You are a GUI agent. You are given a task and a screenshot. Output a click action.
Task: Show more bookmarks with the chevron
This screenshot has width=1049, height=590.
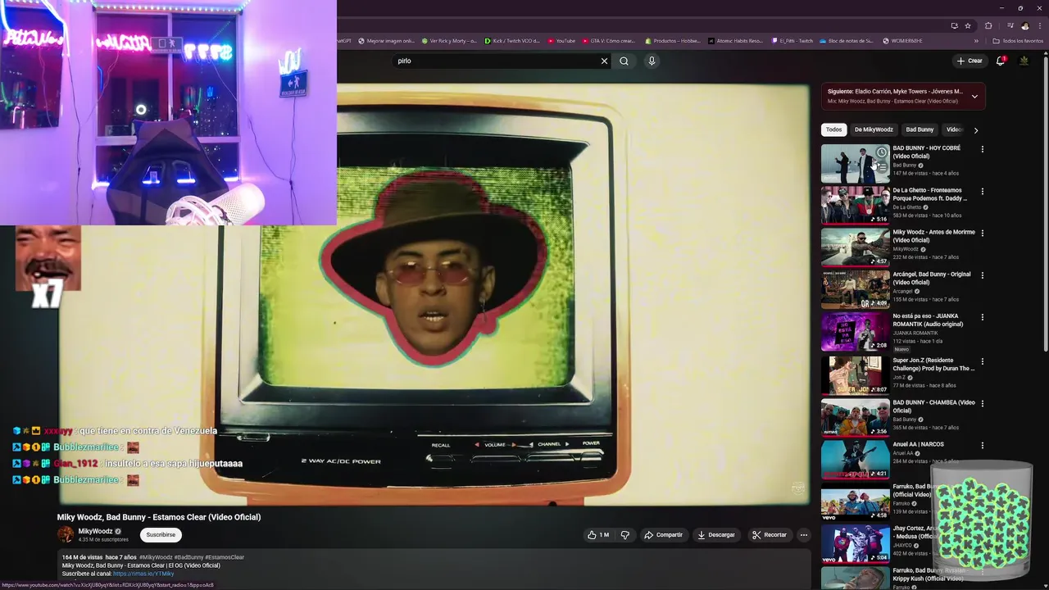coord(976,41)
